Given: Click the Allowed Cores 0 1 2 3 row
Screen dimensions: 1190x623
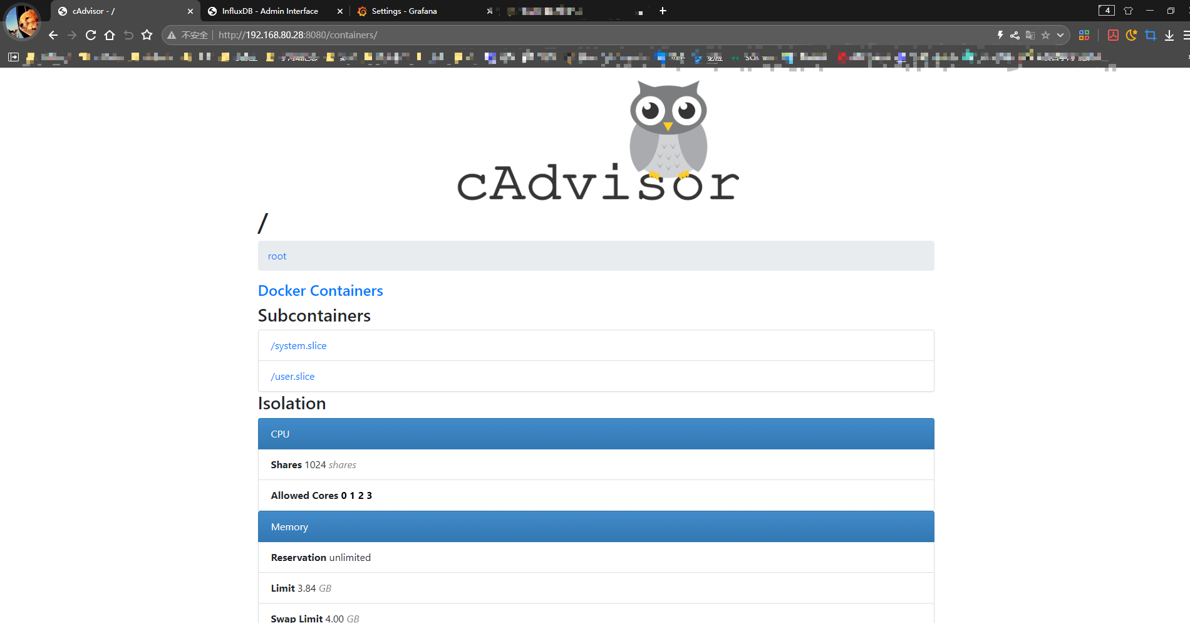Looking at the screenshot, I should pyautogui.click(x=596, y=495).
